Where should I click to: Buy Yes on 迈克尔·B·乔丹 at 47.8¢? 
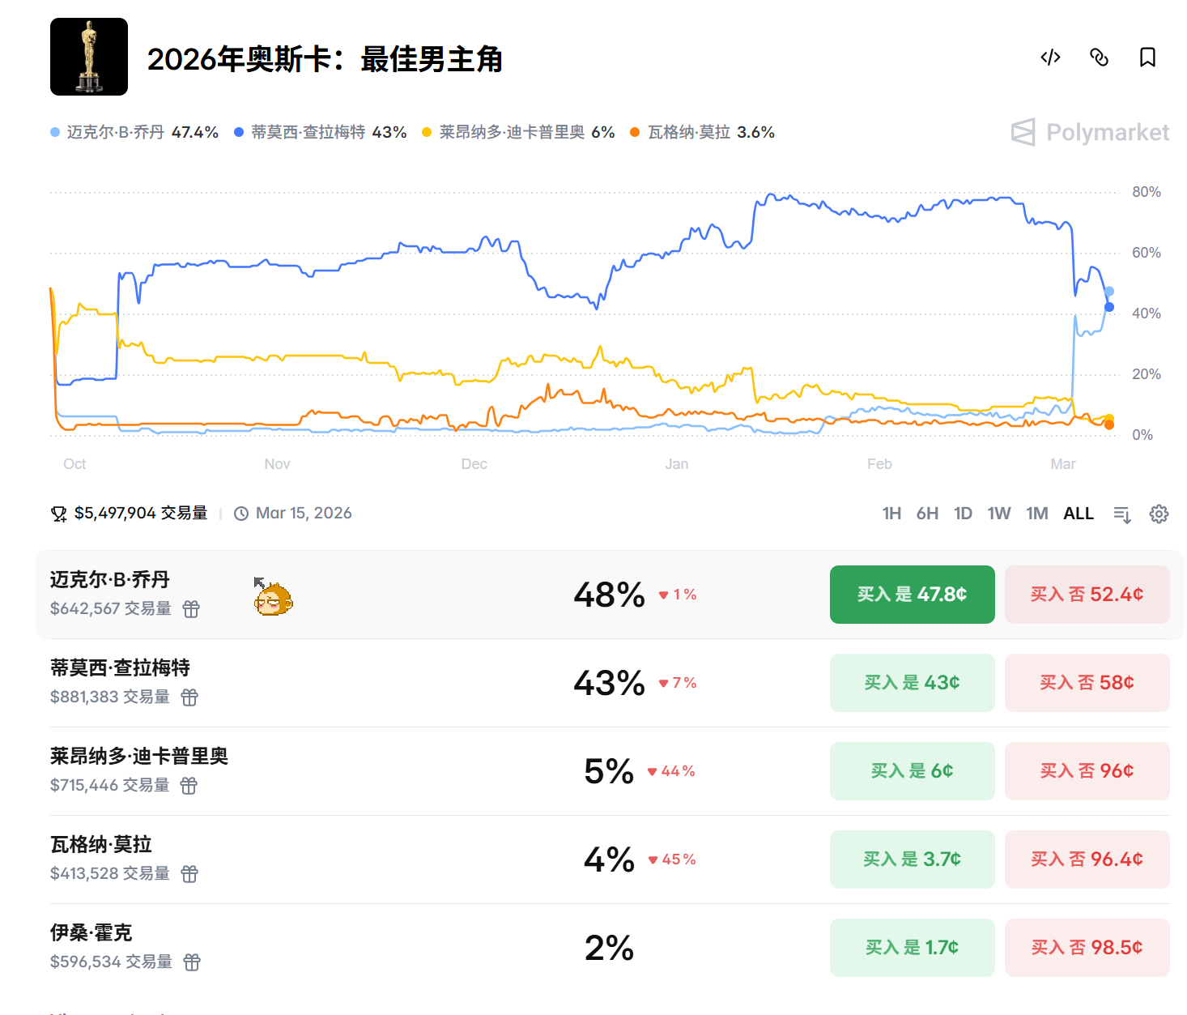pos(912,595)
